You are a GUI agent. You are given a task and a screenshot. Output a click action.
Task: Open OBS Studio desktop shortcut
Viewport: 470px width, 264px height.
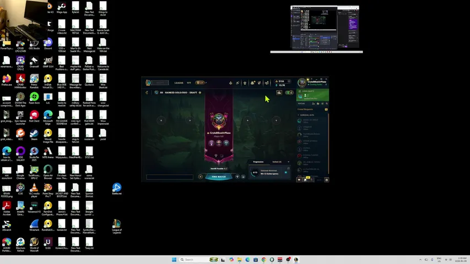(x=34, y=43)
